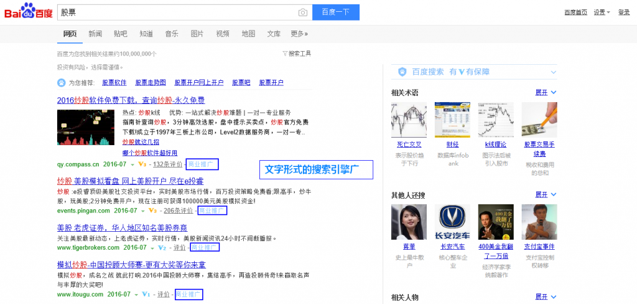The width and height of the screenshot is (637, 304).
Task: Open the 死亡交叉 term link
Action: [409, 145]
